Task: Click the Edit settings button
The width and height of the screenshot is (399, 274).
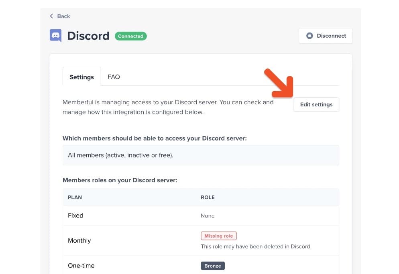Action: (x=316, y=104)
